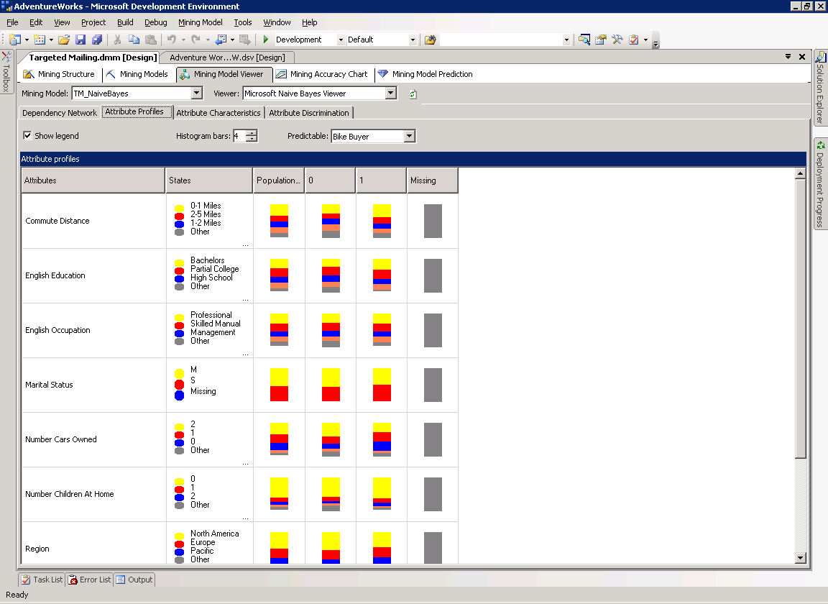This screenshot has height=604, width=828.
Task: Save the current file with the floppy icon
Action: point(80,40)
